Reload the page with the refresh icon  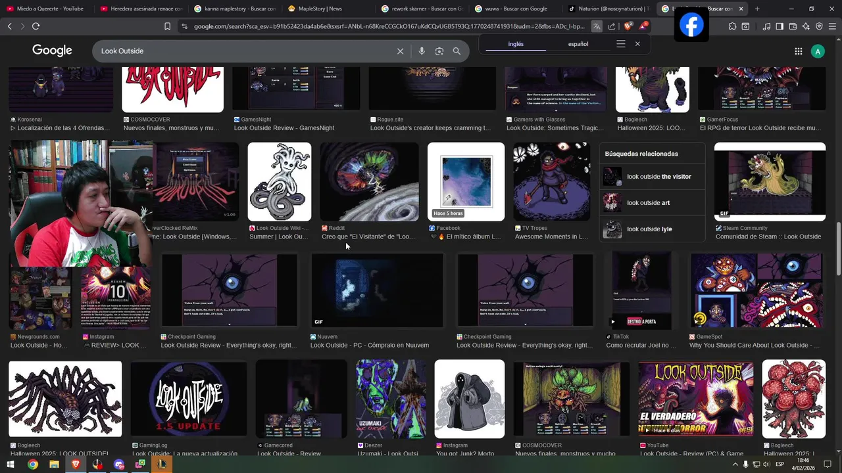(x=36, y=26)
